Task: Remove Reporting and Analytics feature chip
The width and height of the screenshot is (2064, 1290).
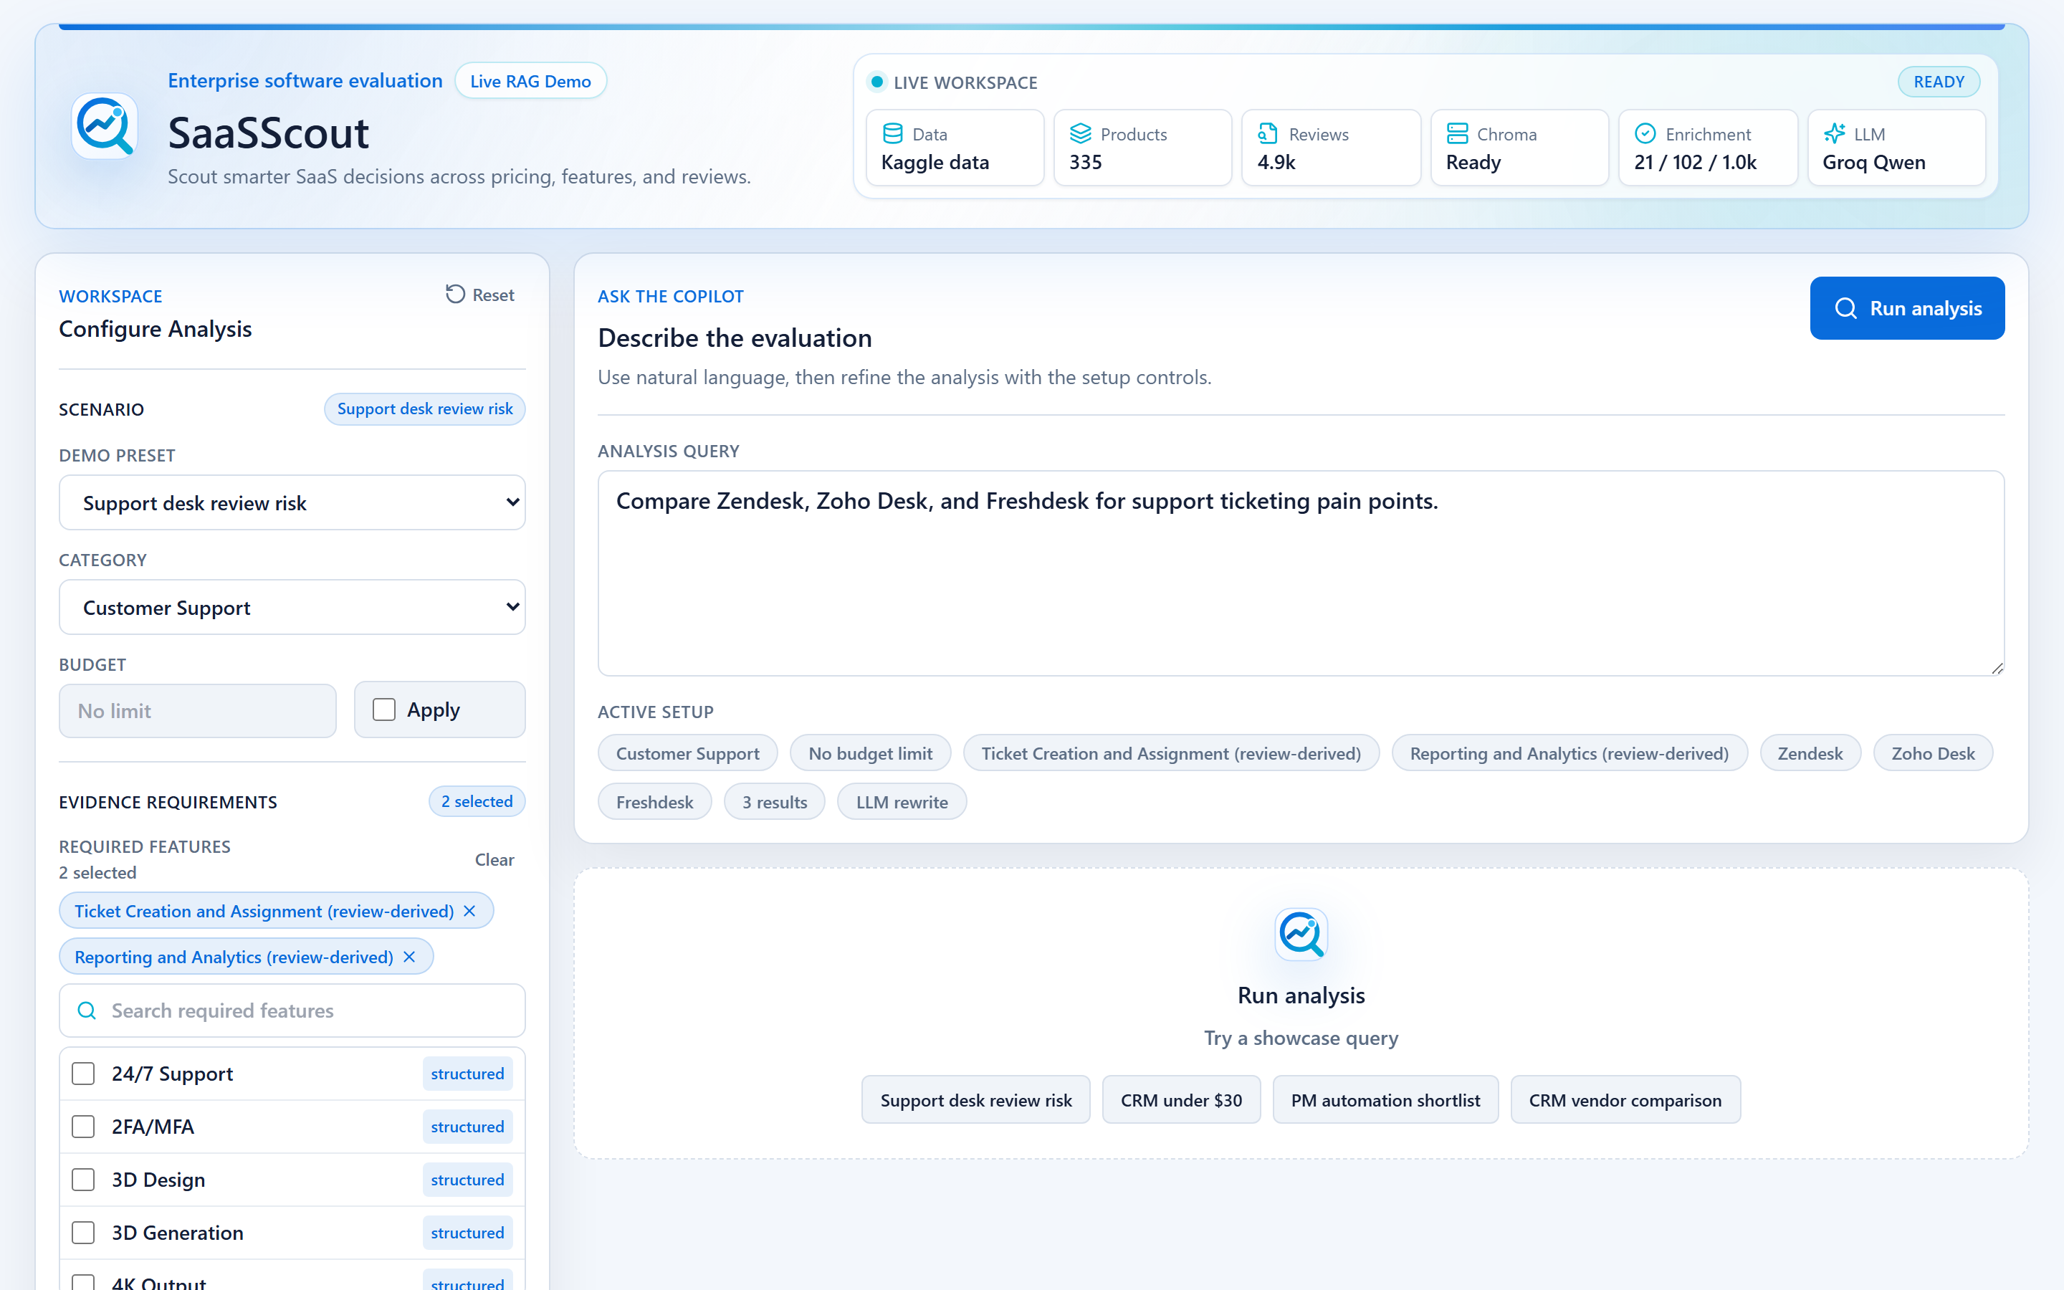Action: click(x=409, y=957)
